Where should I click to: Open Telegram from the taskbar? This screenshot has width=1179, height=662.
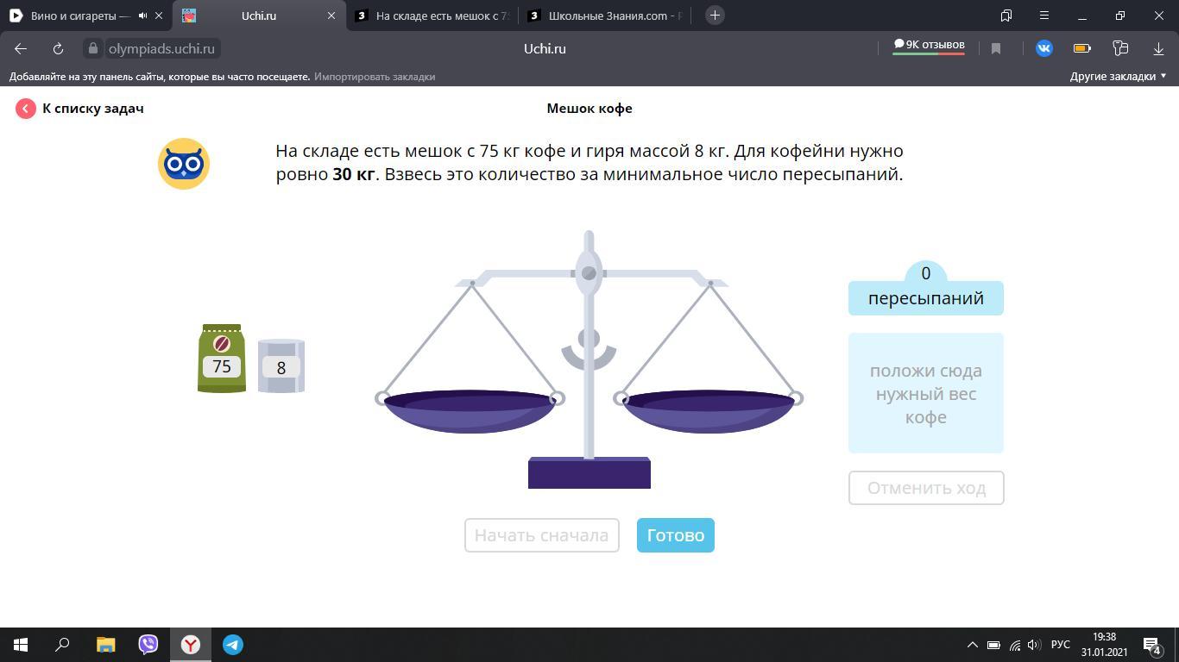click(x=233, y=645)
